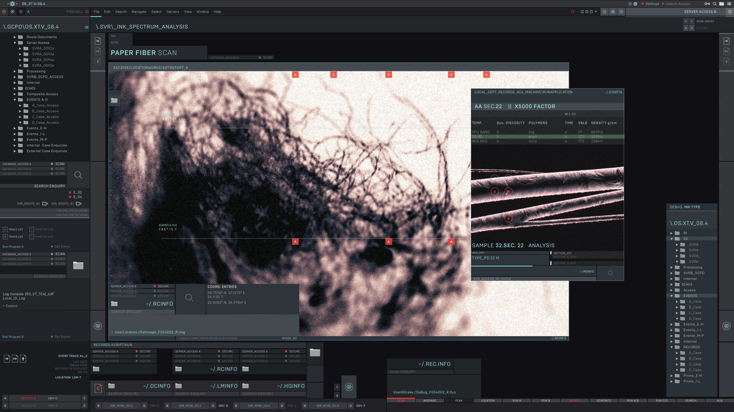The width and height of the screenshot is (734, 412).
Task: Click ~/.RDINFO button in SAMPLE ANALYSIS panel
Action: pos(587,272)
